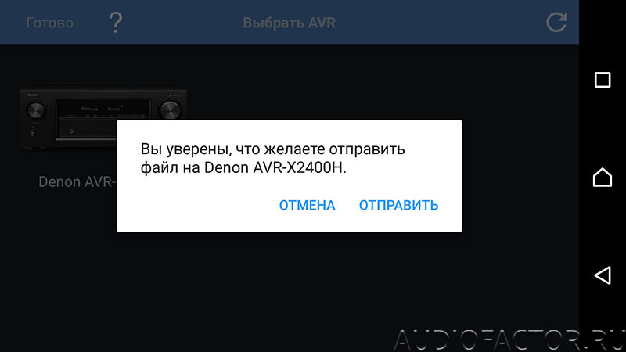This screenshot has width=626, height=352.
Task: Go home with Android house icon
Action: [x=603, y=178]
